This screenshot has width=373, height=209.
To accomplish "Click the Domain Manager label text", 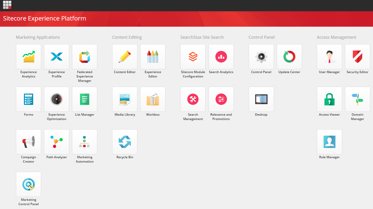I will pyautogui.click(x=357, y=117).
